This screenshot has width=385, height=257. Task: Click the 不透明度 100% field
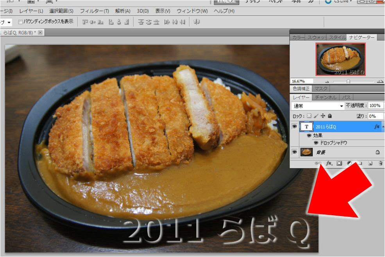click(376, 106)
